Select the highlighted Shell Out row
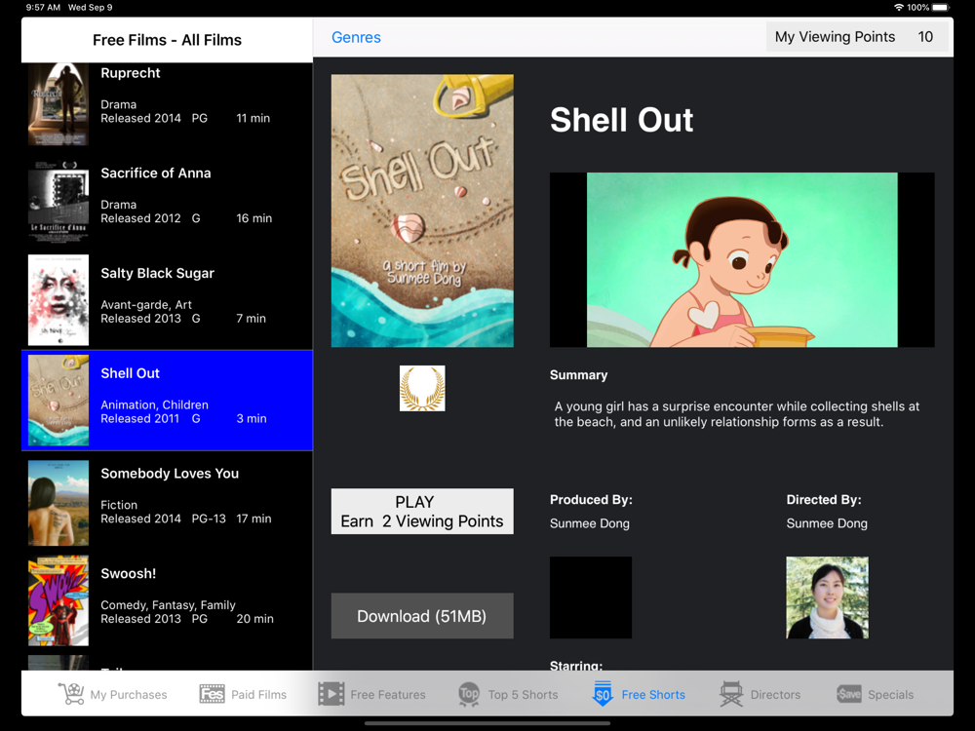Image resolution: width=975 pixels, height=731 pixels. (x=167, y=401)
